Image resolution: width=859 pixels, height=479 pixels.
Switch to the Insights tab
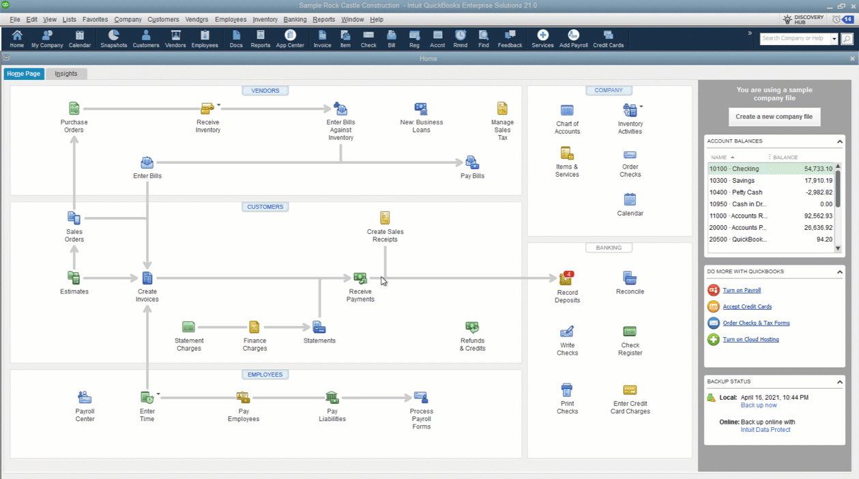[66, 74]
